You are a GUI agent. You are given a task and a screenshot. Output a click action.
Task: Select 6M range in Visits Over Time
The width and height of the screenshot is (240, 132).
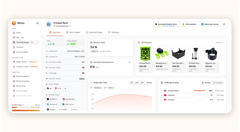point(142,83)
